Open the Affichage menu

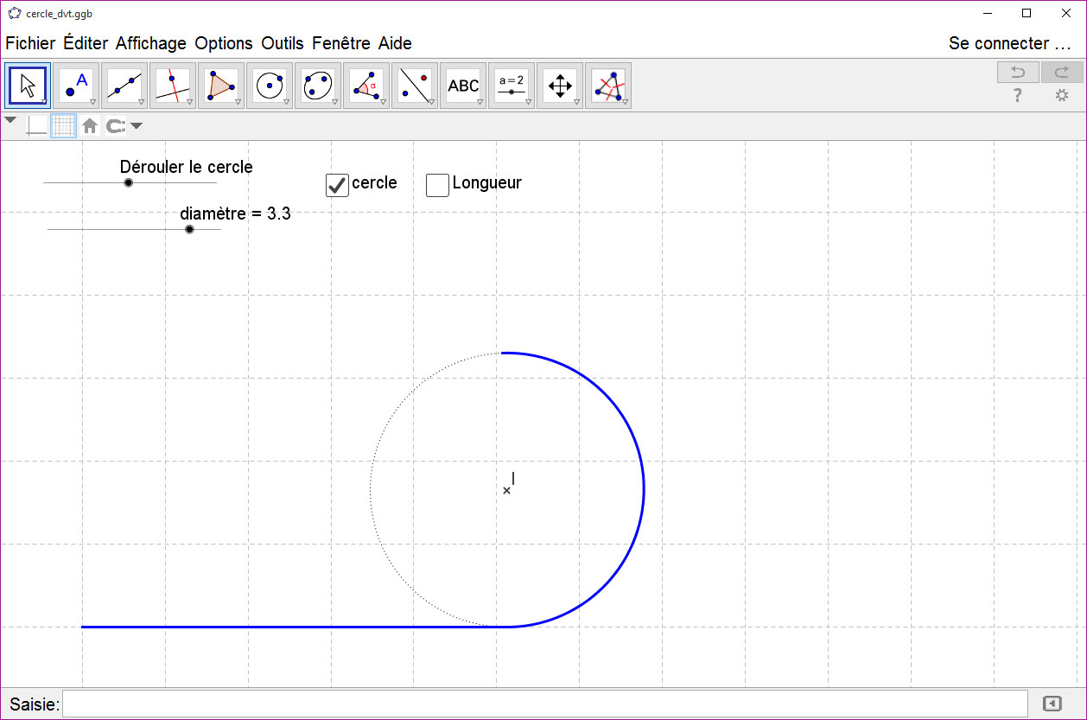[150, 43]
